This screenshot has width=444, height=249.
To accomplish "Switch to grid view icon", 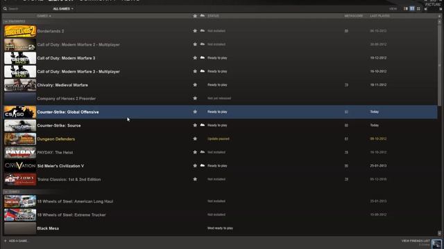I will 418,9.
